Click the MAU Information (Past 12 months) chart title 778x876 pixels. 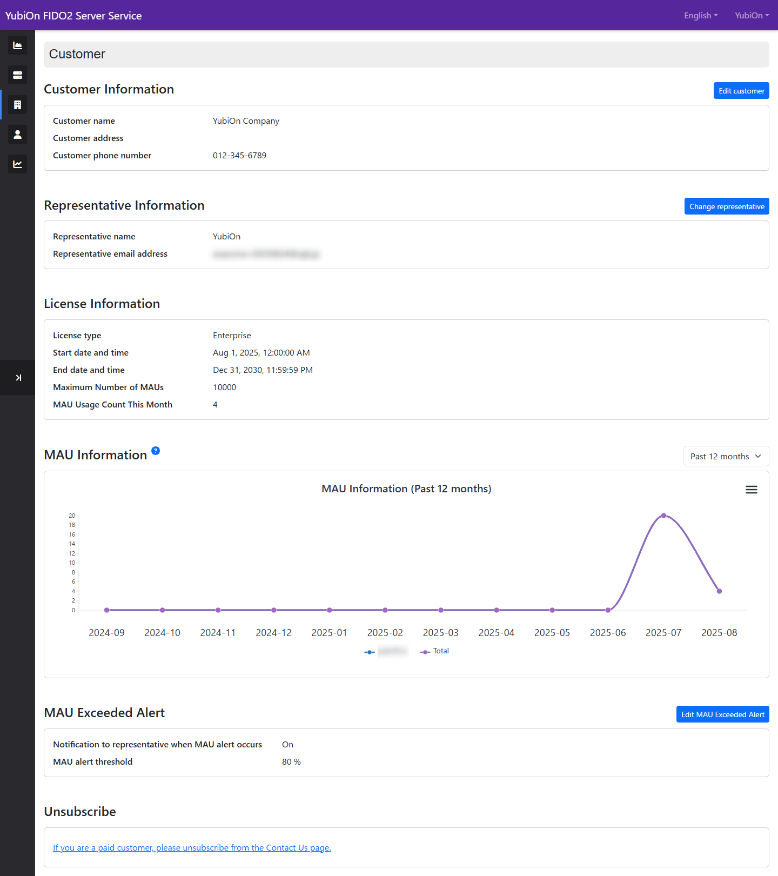point(406,489)
